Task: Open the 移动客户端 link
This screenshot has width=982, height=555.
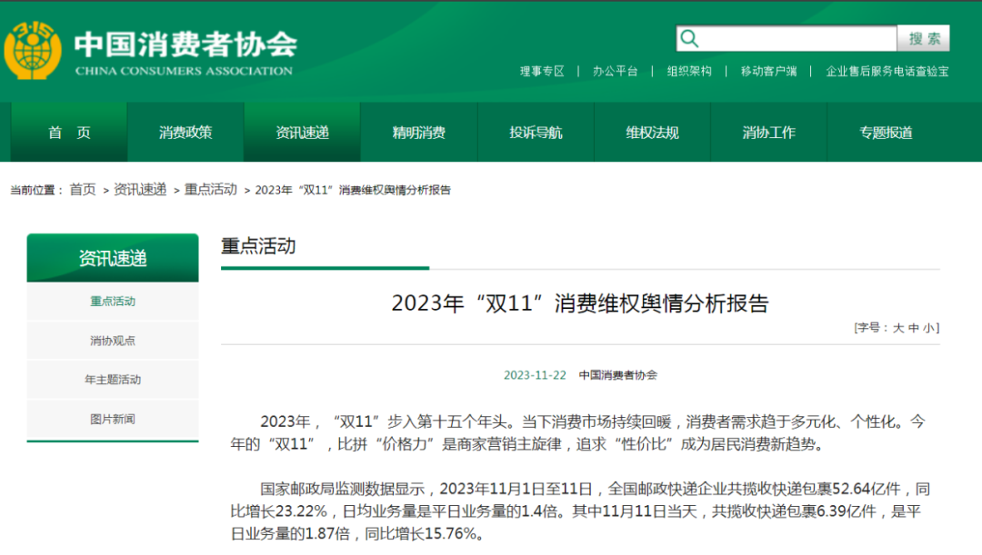Action: (x=768, y=72)
